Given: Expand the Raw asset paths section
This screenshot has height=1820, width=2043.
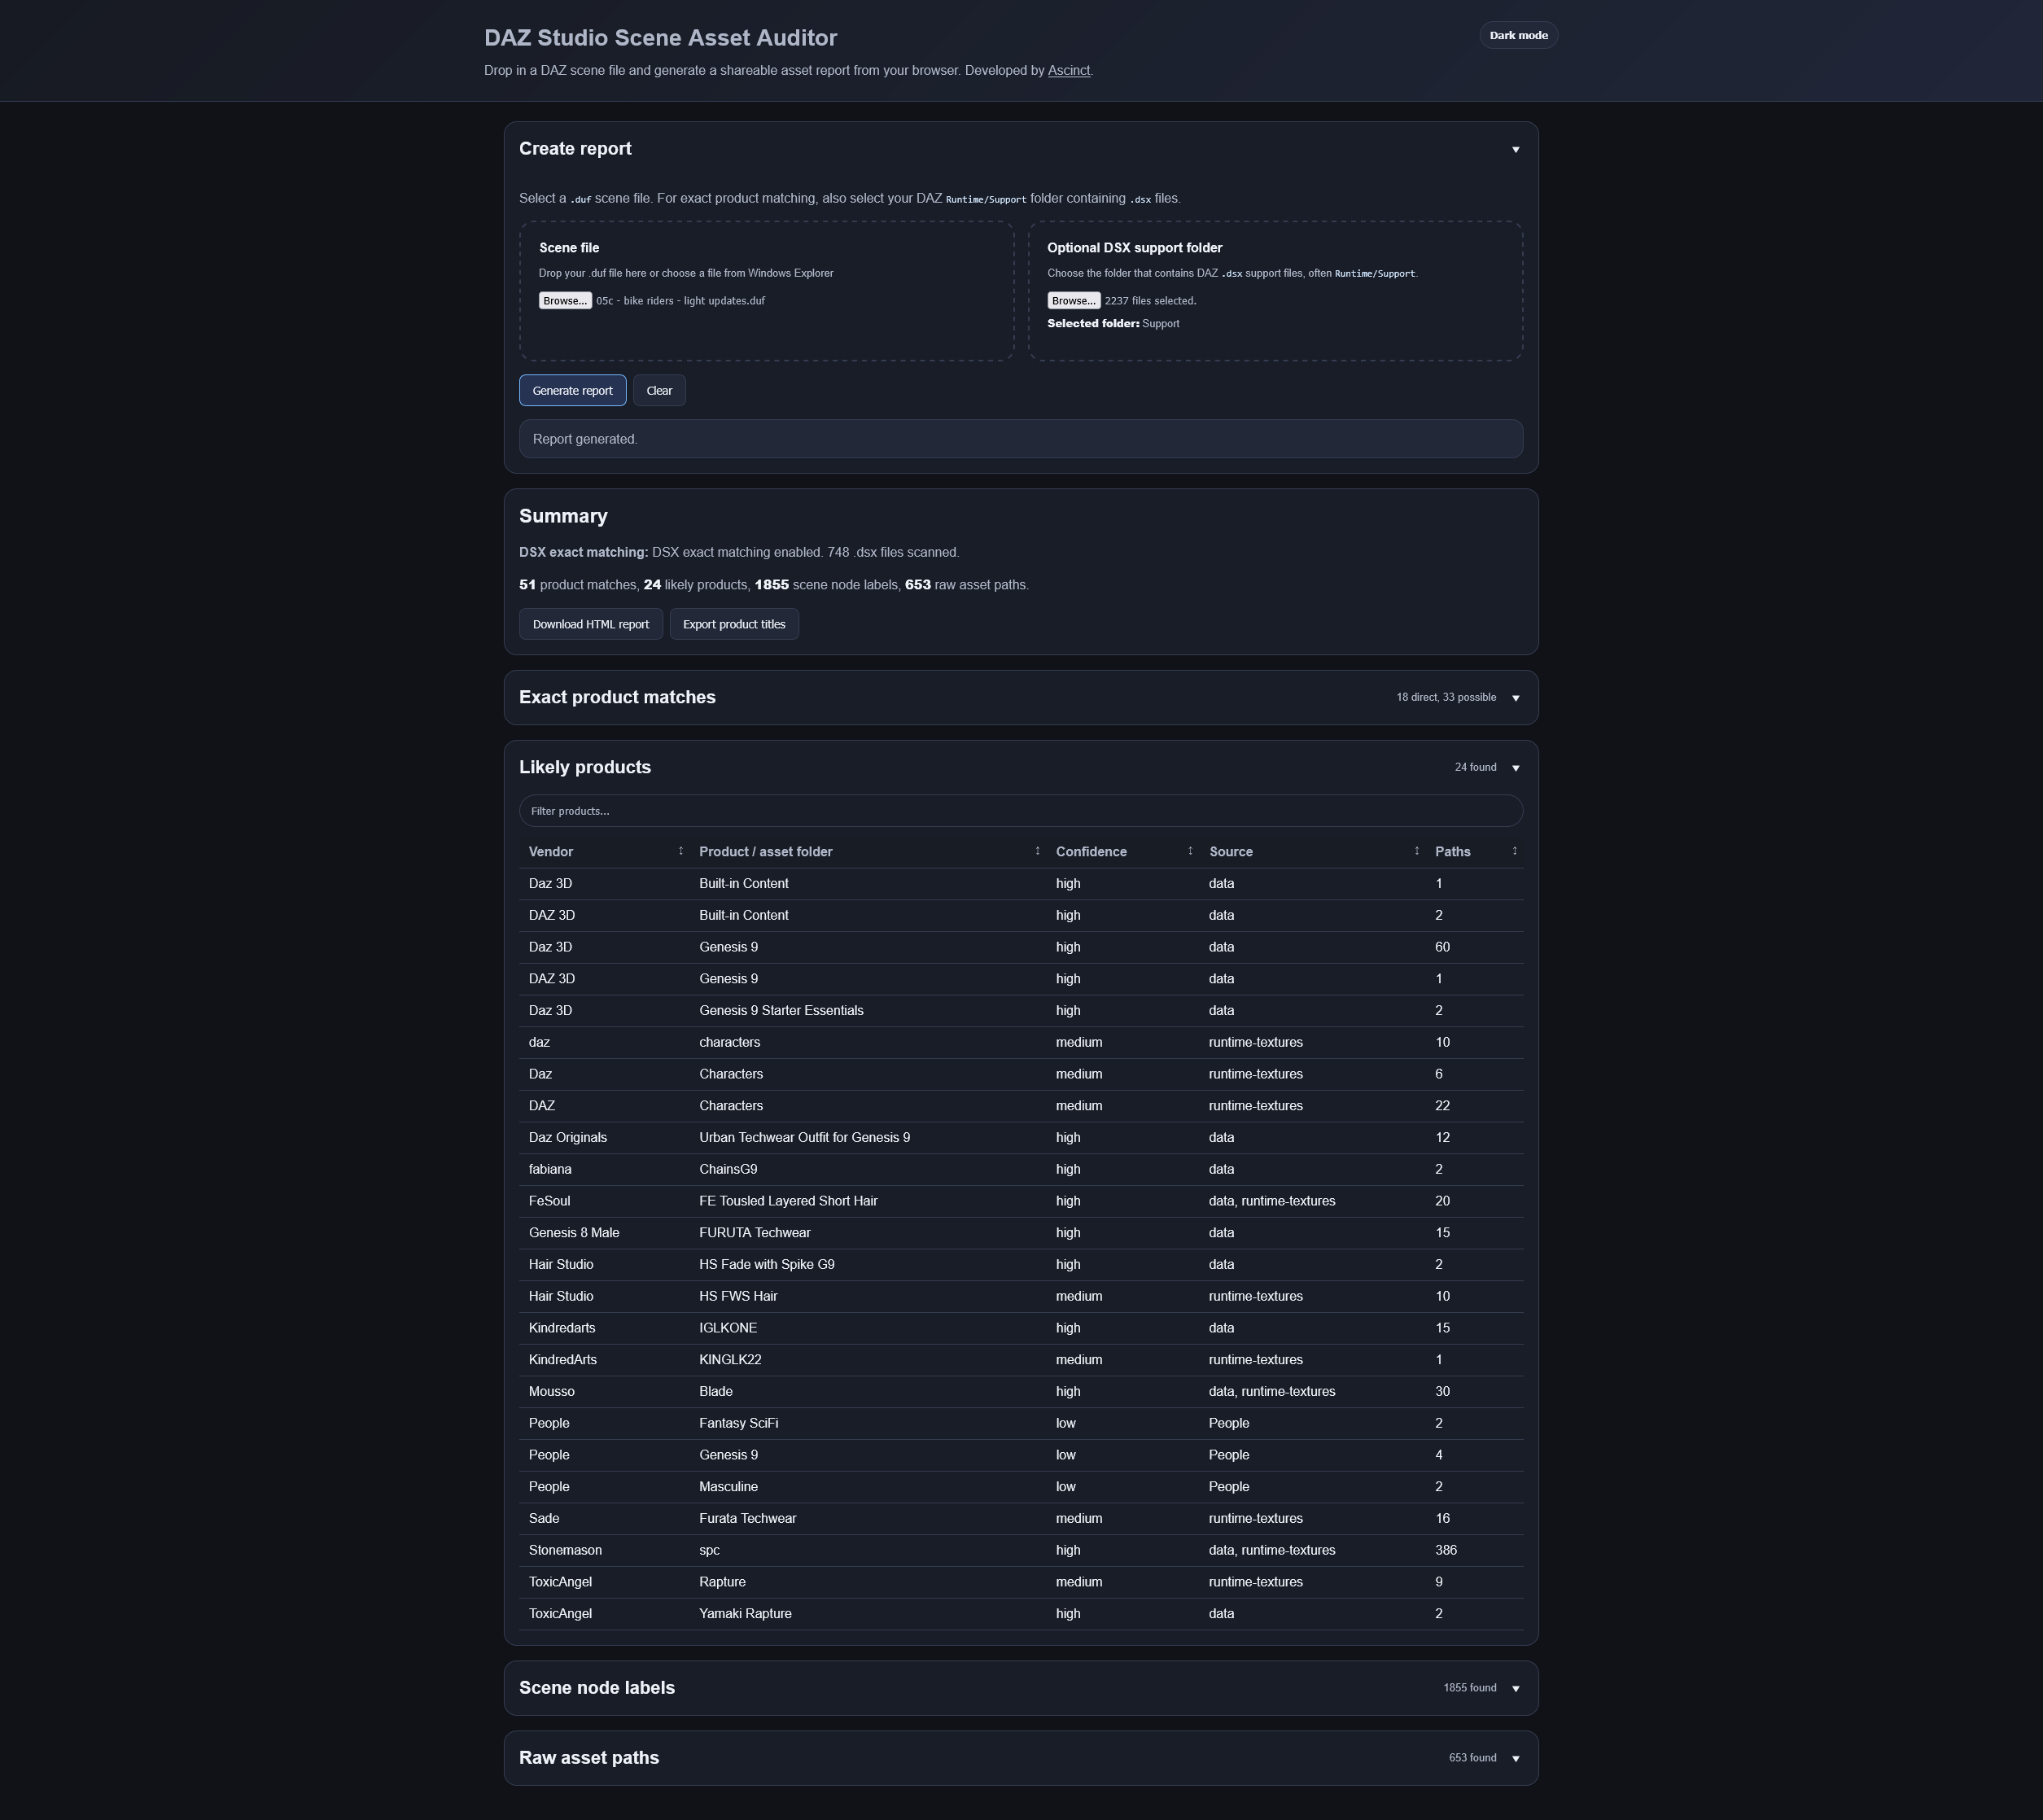Looking at the screenshot, I should [x=1515, y=1758].
